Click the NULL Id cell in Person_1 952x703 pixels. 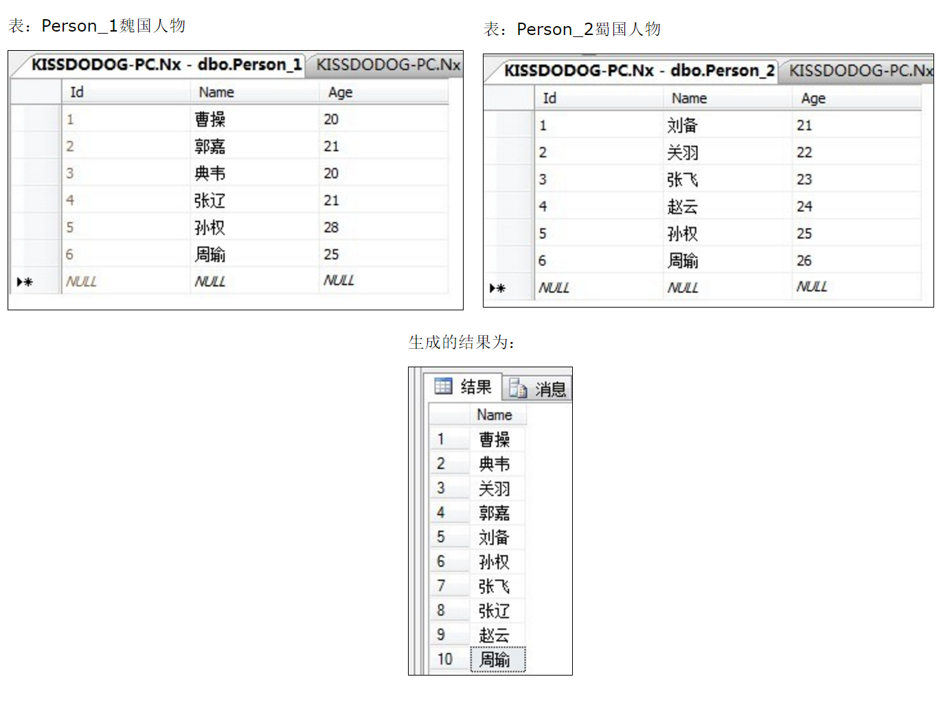coord(126,281)
